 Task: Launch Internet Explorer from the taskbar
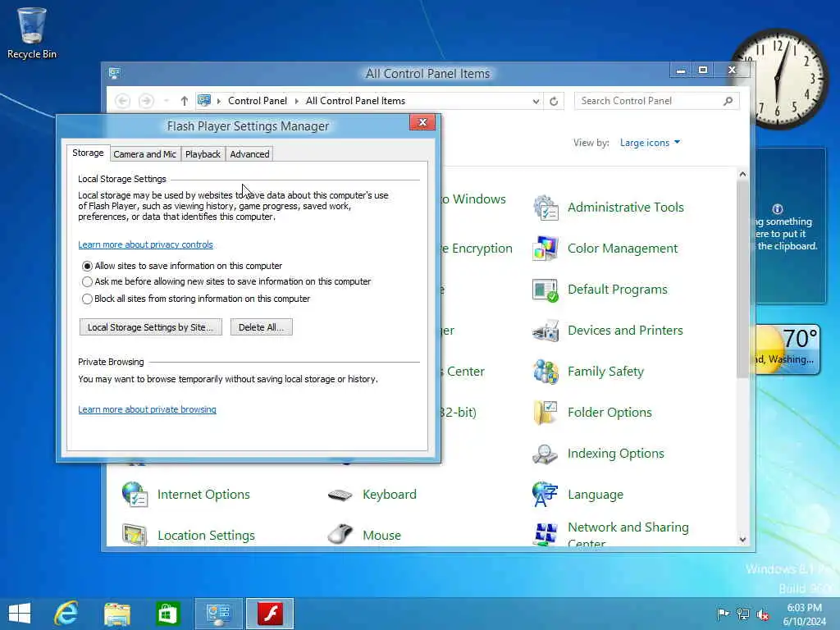(x=66, y=614)
